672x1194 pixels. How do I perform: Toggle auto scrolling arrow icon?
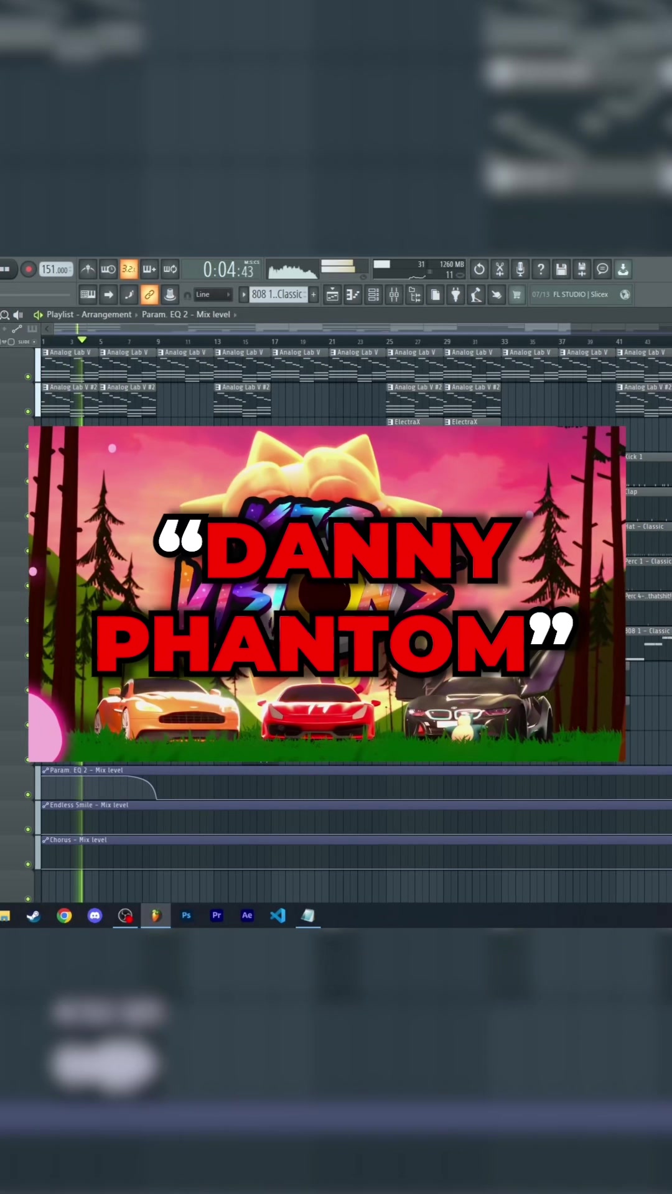108,295
